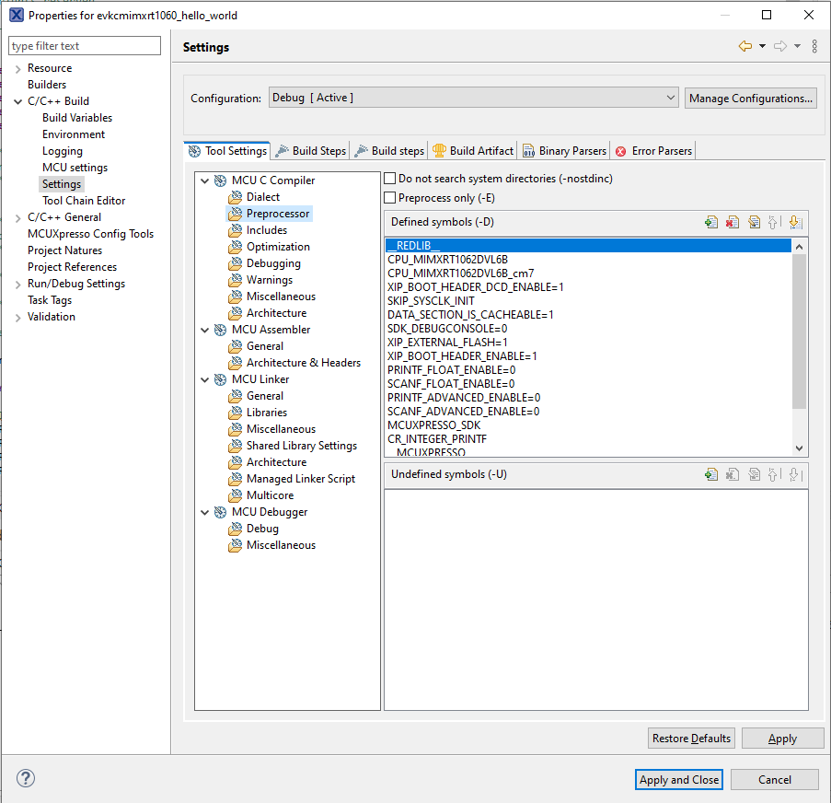The width and height of the screenshot is (831, 803).
Task: Add a new undefined symbol (-U)
Action: click(x=710, y=474)
